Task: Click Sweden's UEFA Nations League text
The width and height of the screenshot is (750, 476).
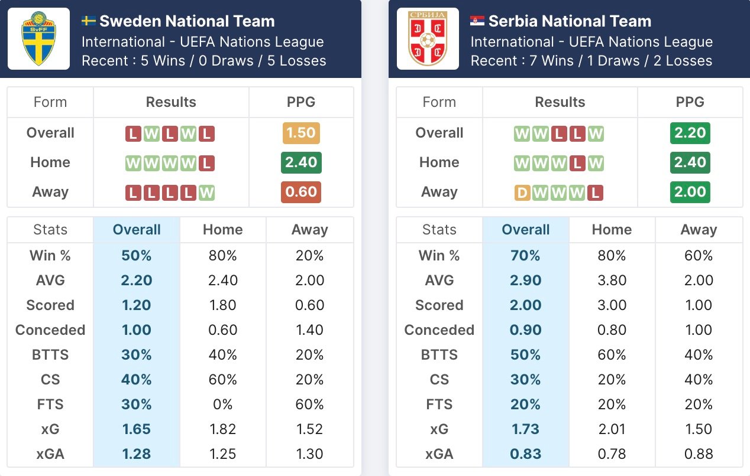Action: pyautogui.click(x=203, y=42)
